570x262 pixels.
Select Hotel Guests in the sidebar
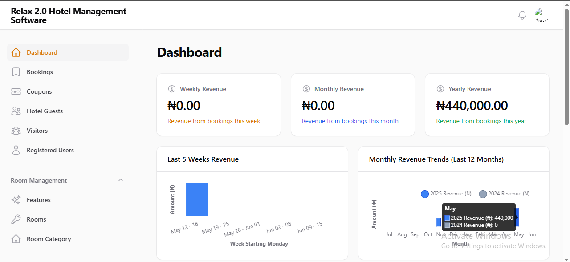[45, 111]
